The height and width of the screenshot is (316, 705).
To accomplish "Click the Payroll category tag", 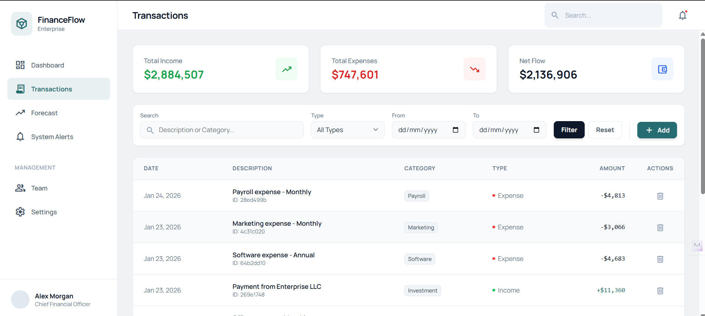I will [417, 196].
